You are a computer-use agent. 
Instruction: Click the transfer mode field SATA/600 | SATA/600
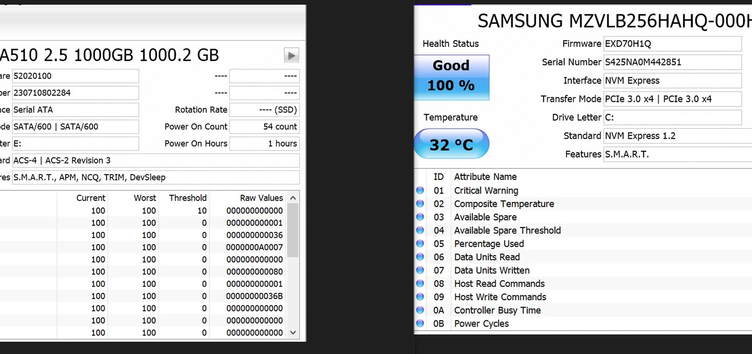[x=75, y=127]
